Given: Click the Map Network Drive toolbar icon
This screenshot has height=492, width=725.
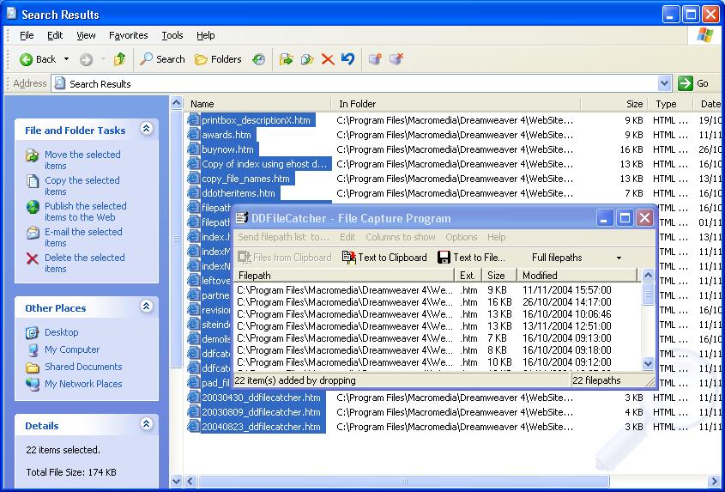Looking at the screenshot, I should click(375, 59).
